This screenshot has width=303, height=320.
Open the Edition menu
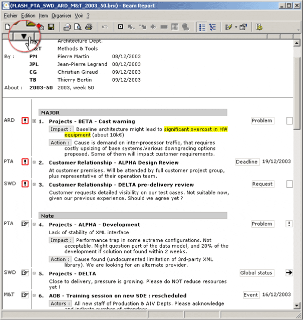coord(28,16)
